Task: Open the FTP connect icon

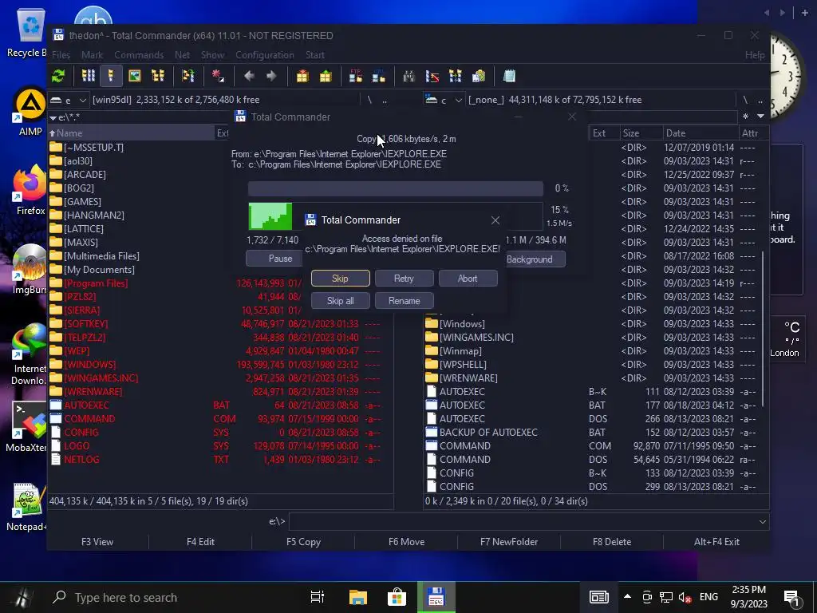Action: [x=356, y=76]
